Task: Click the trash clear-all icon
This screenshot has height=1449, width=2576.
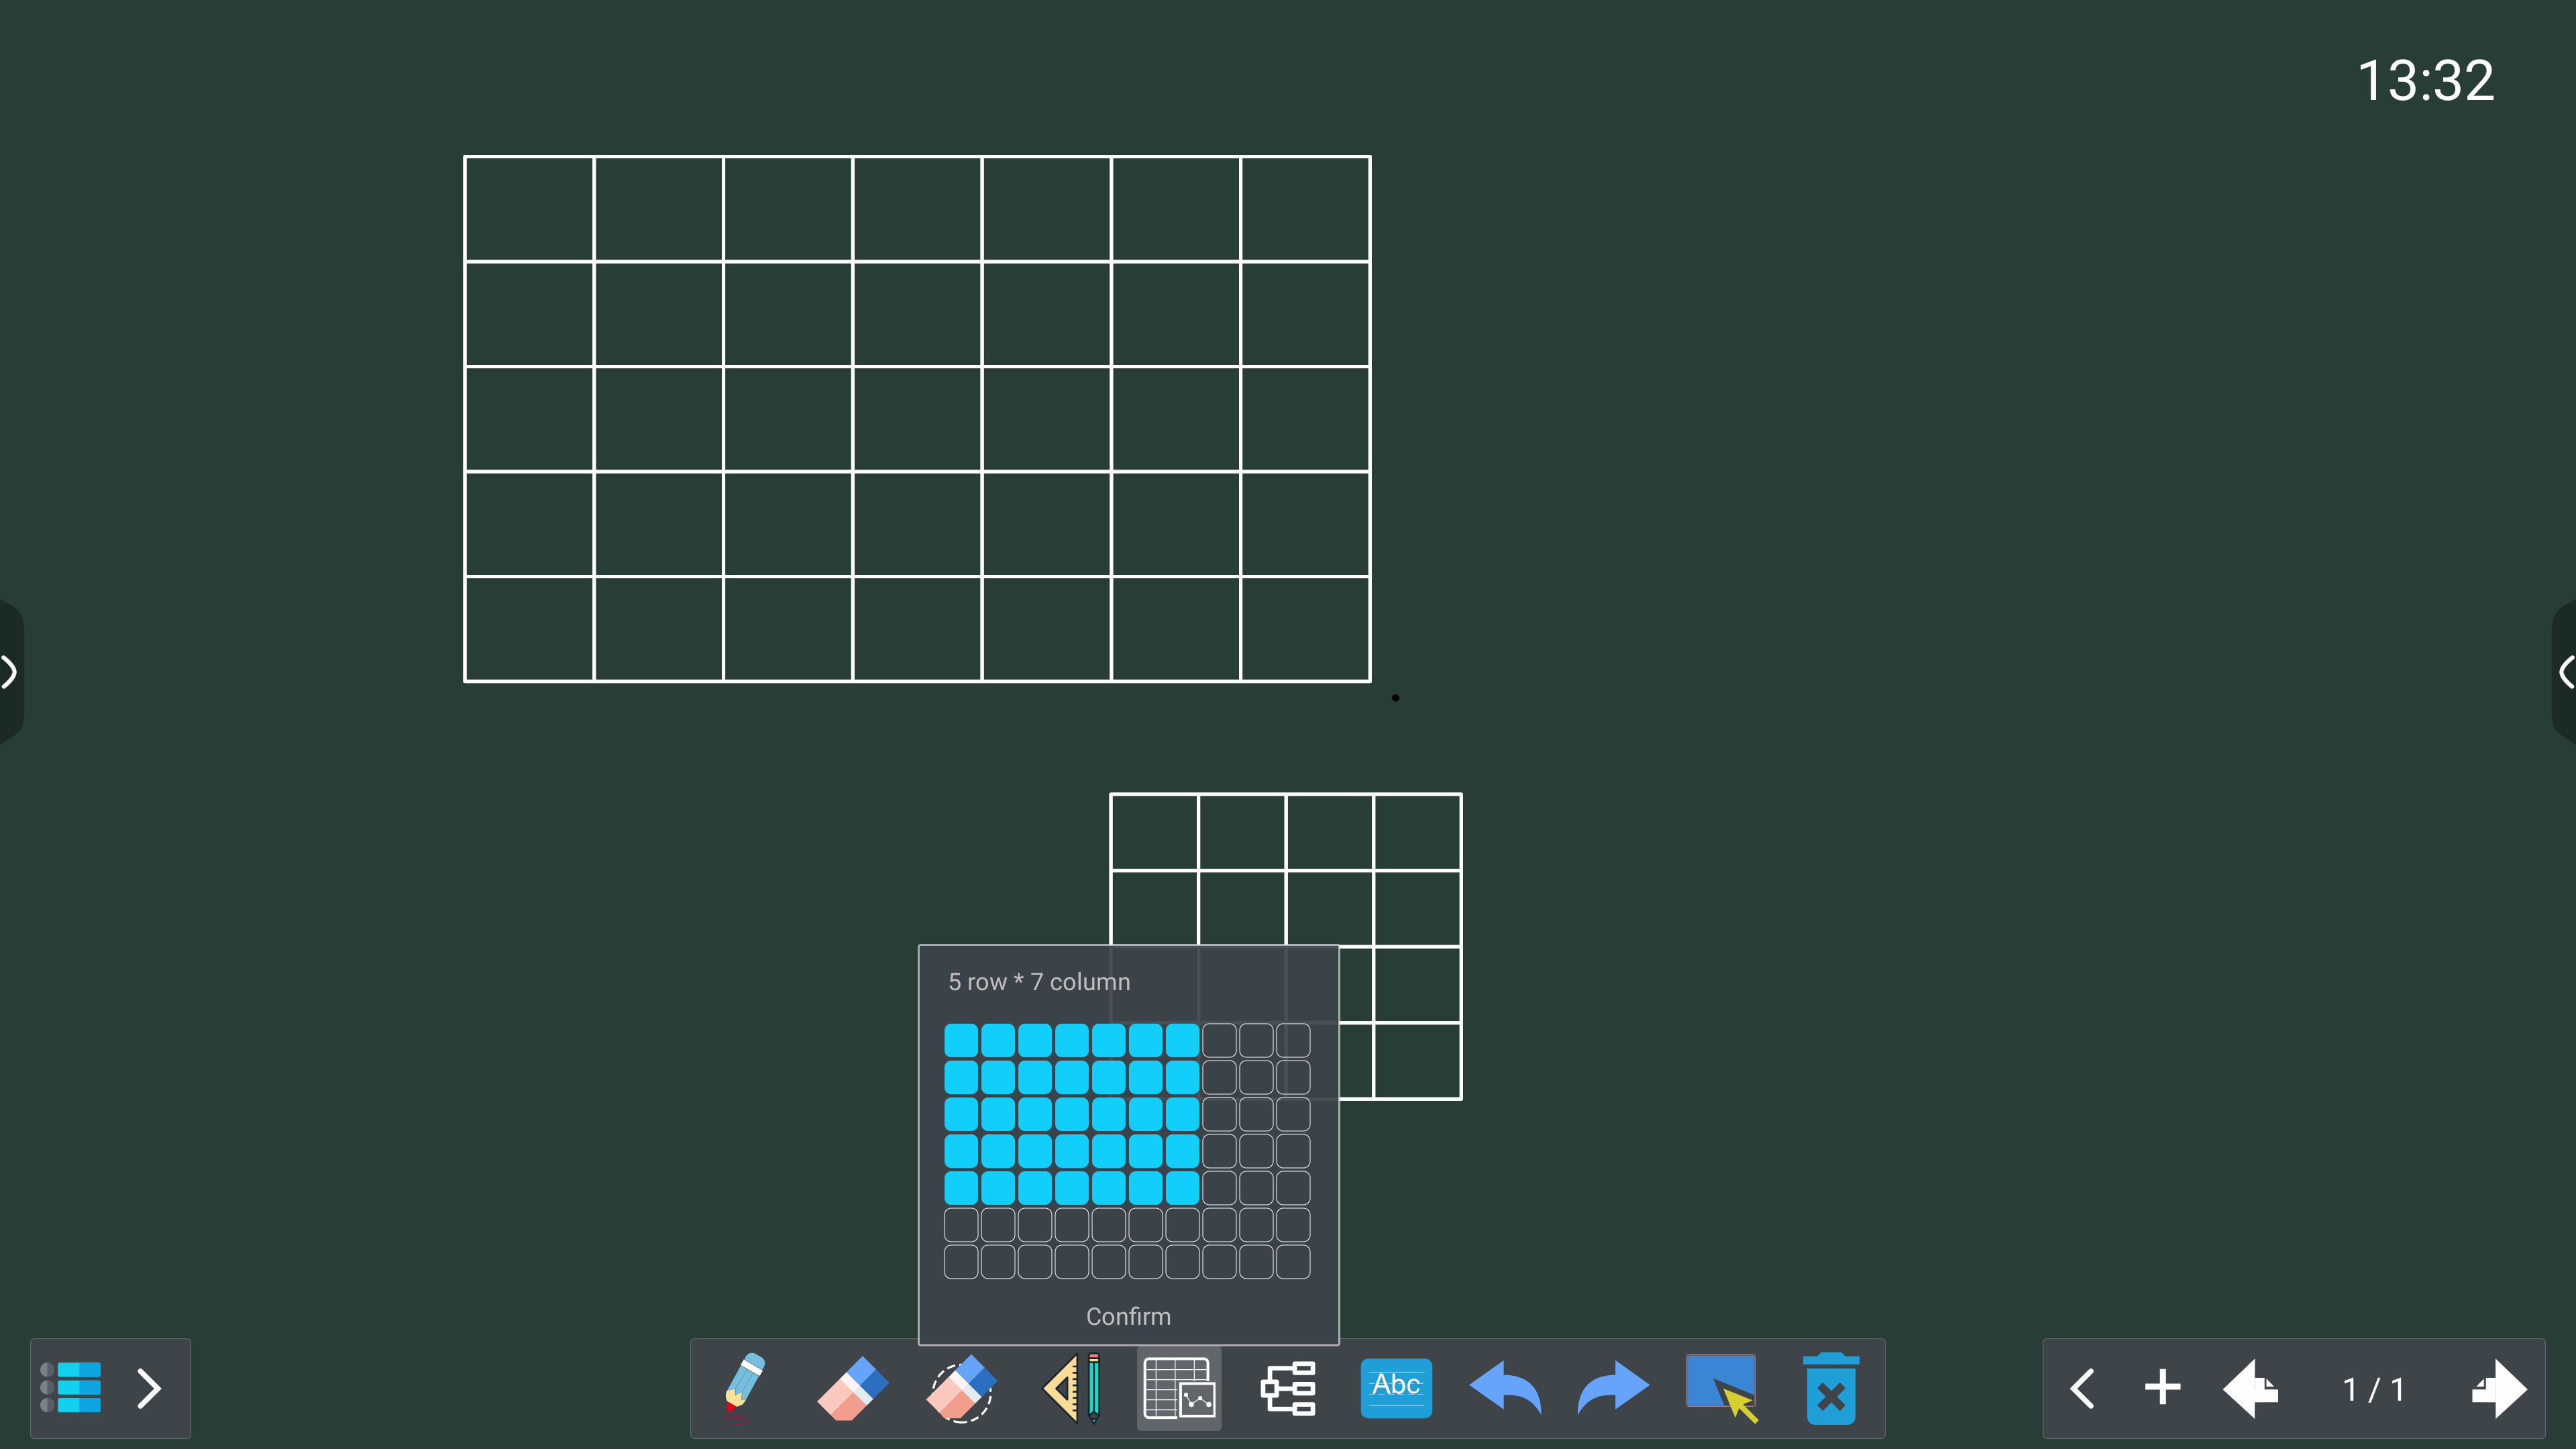Action: coord(1830,1387)
